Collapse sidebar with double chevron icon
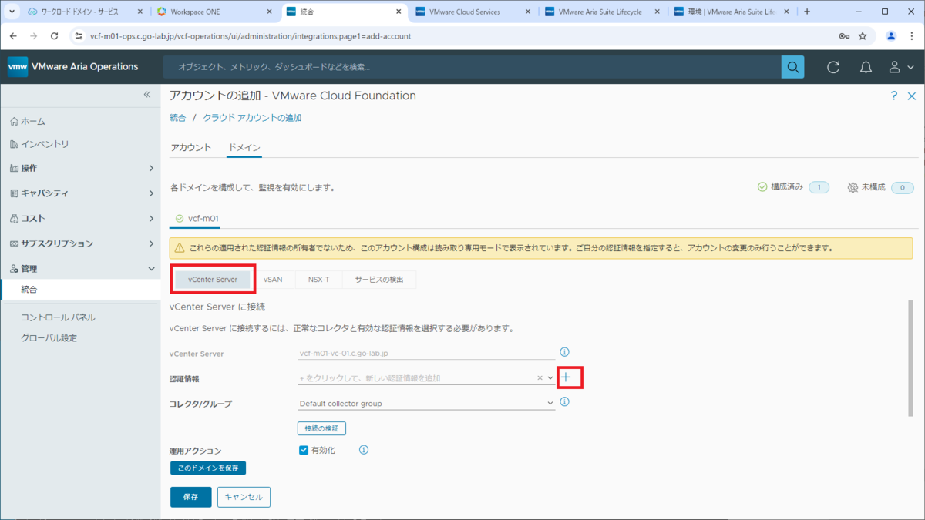This screenshot has width=925, height=520. 148,94
